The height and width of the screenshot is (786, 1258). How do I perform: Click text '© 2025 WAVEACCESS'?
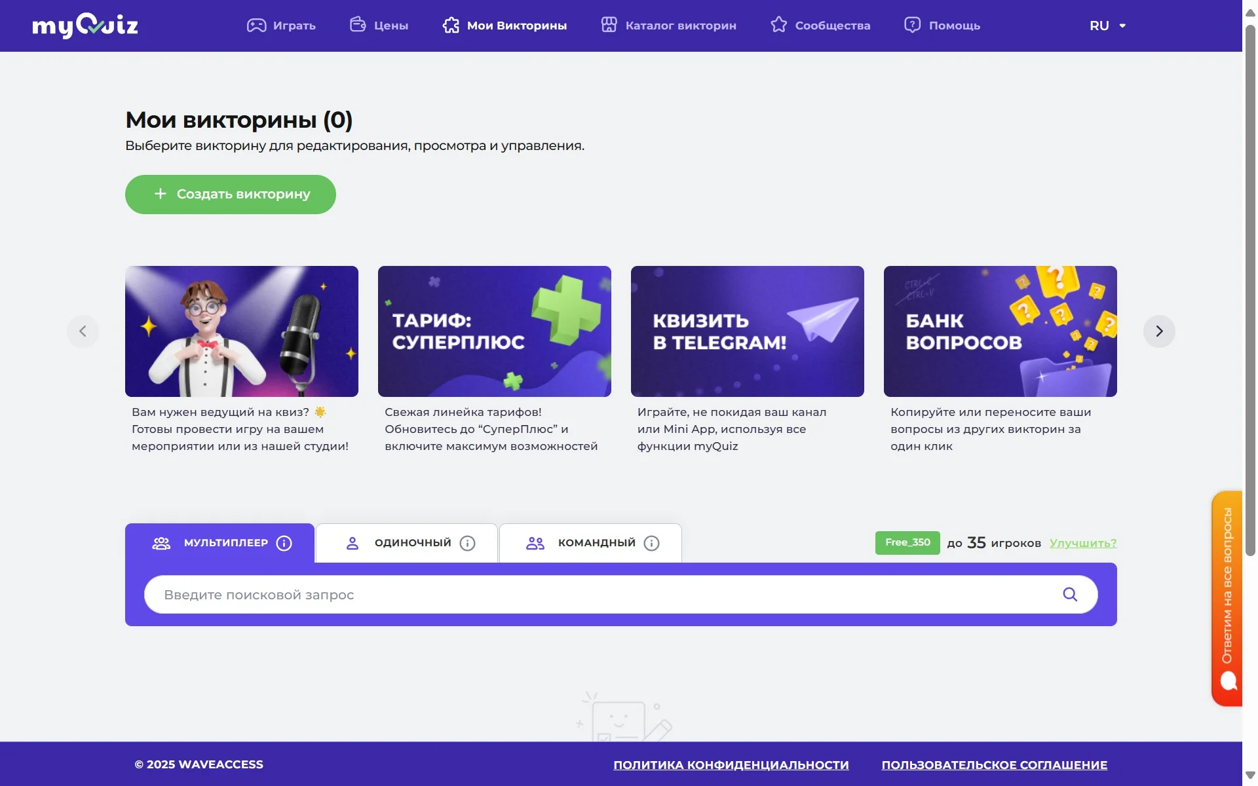(199, 764)
